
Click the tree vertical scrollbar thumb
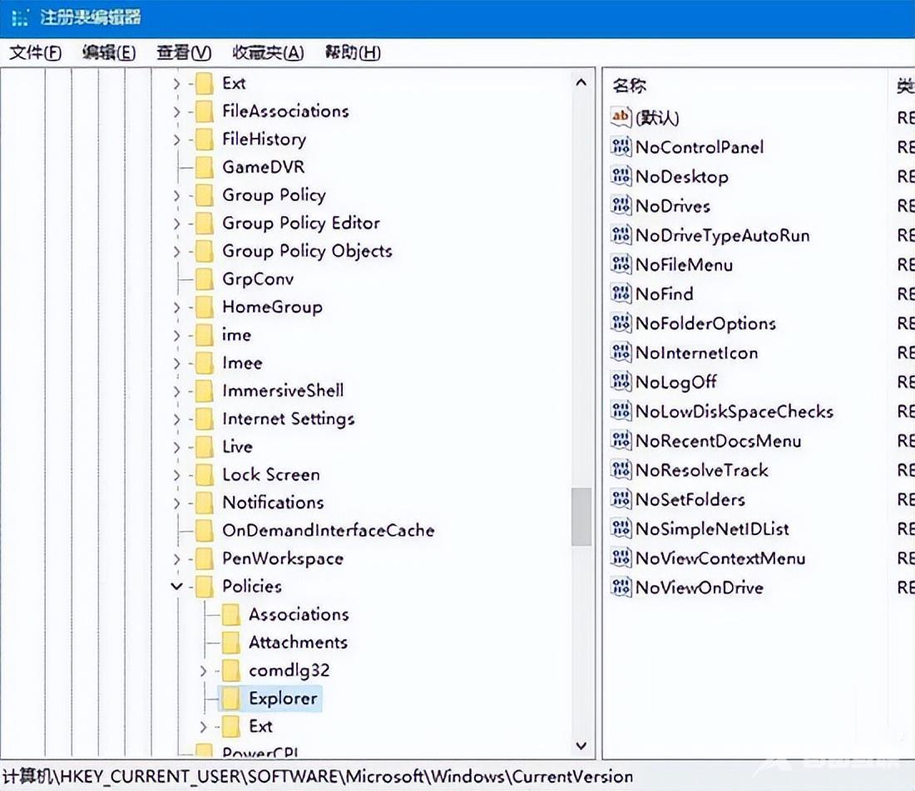tap(581, 517)
